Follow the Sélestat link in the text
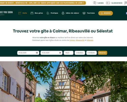 (90, 40)
